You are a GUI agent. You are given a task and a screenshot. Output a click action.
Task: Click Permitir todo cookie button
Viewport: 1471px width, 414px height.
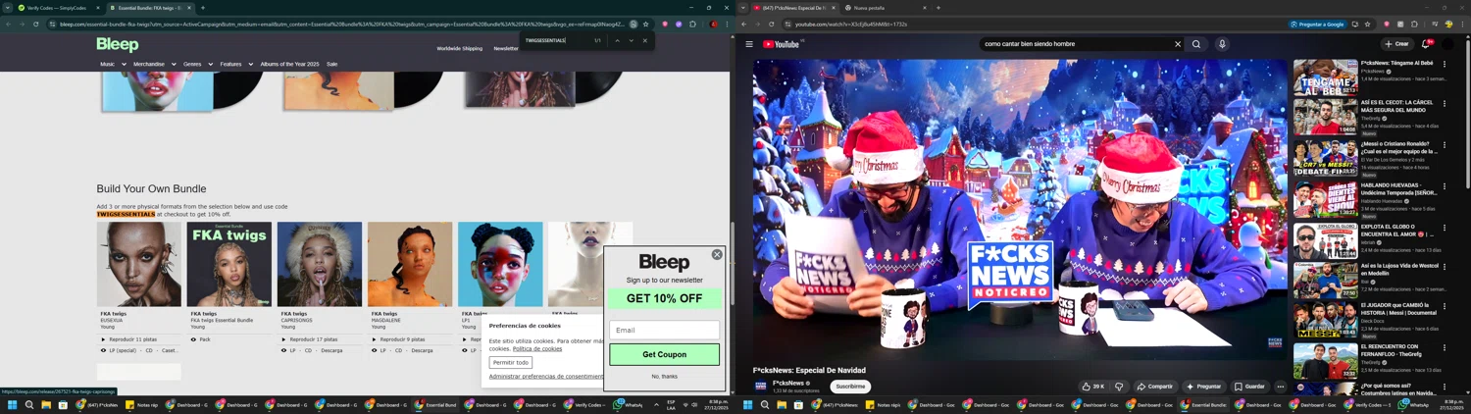(511, 362)
